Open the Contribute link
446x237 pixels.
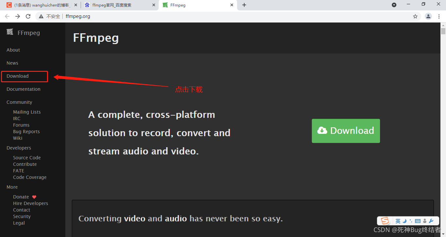click(25, 164)
